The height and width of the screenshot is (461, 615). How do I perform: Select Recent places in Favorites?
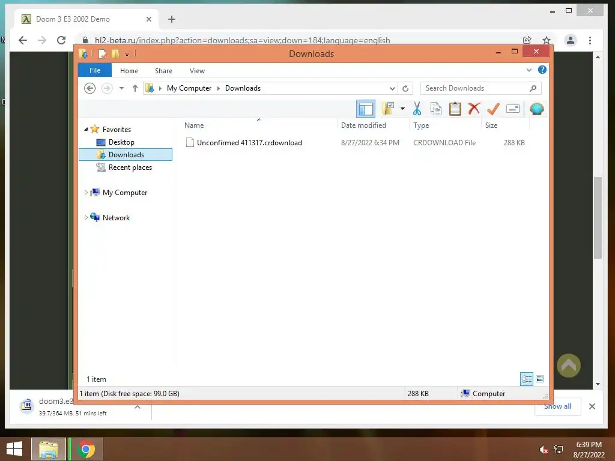130,167
